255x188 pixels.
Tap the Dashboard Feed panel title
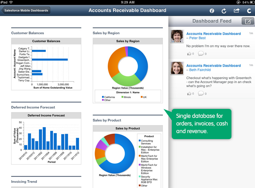tap(212, 21)
